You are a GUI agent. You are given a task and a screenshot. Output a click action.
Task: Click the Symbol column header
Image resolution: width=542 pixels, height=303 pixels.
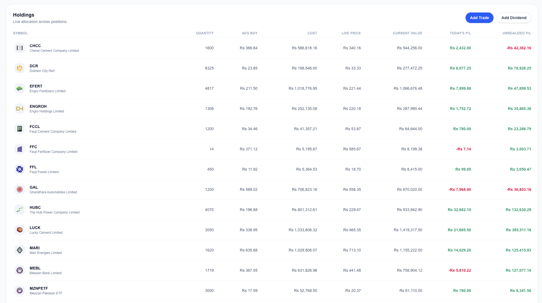tap(20, 33)
